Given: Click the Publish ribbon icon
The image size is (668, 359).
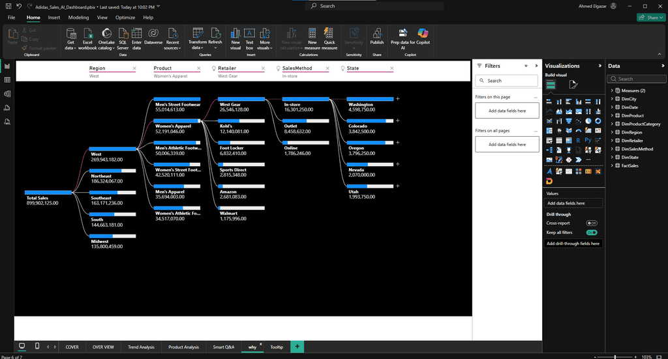Looking at the screenshot, I should click(x=377, y=36).
